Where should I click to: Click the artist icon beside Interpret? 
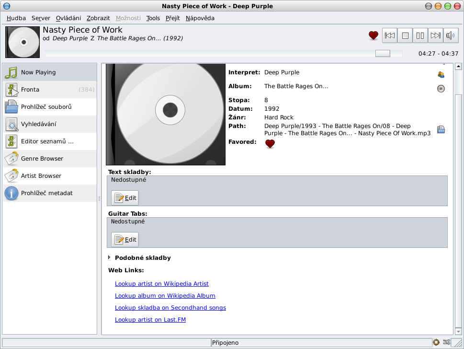pyautogui.click(x=441, y=74)
